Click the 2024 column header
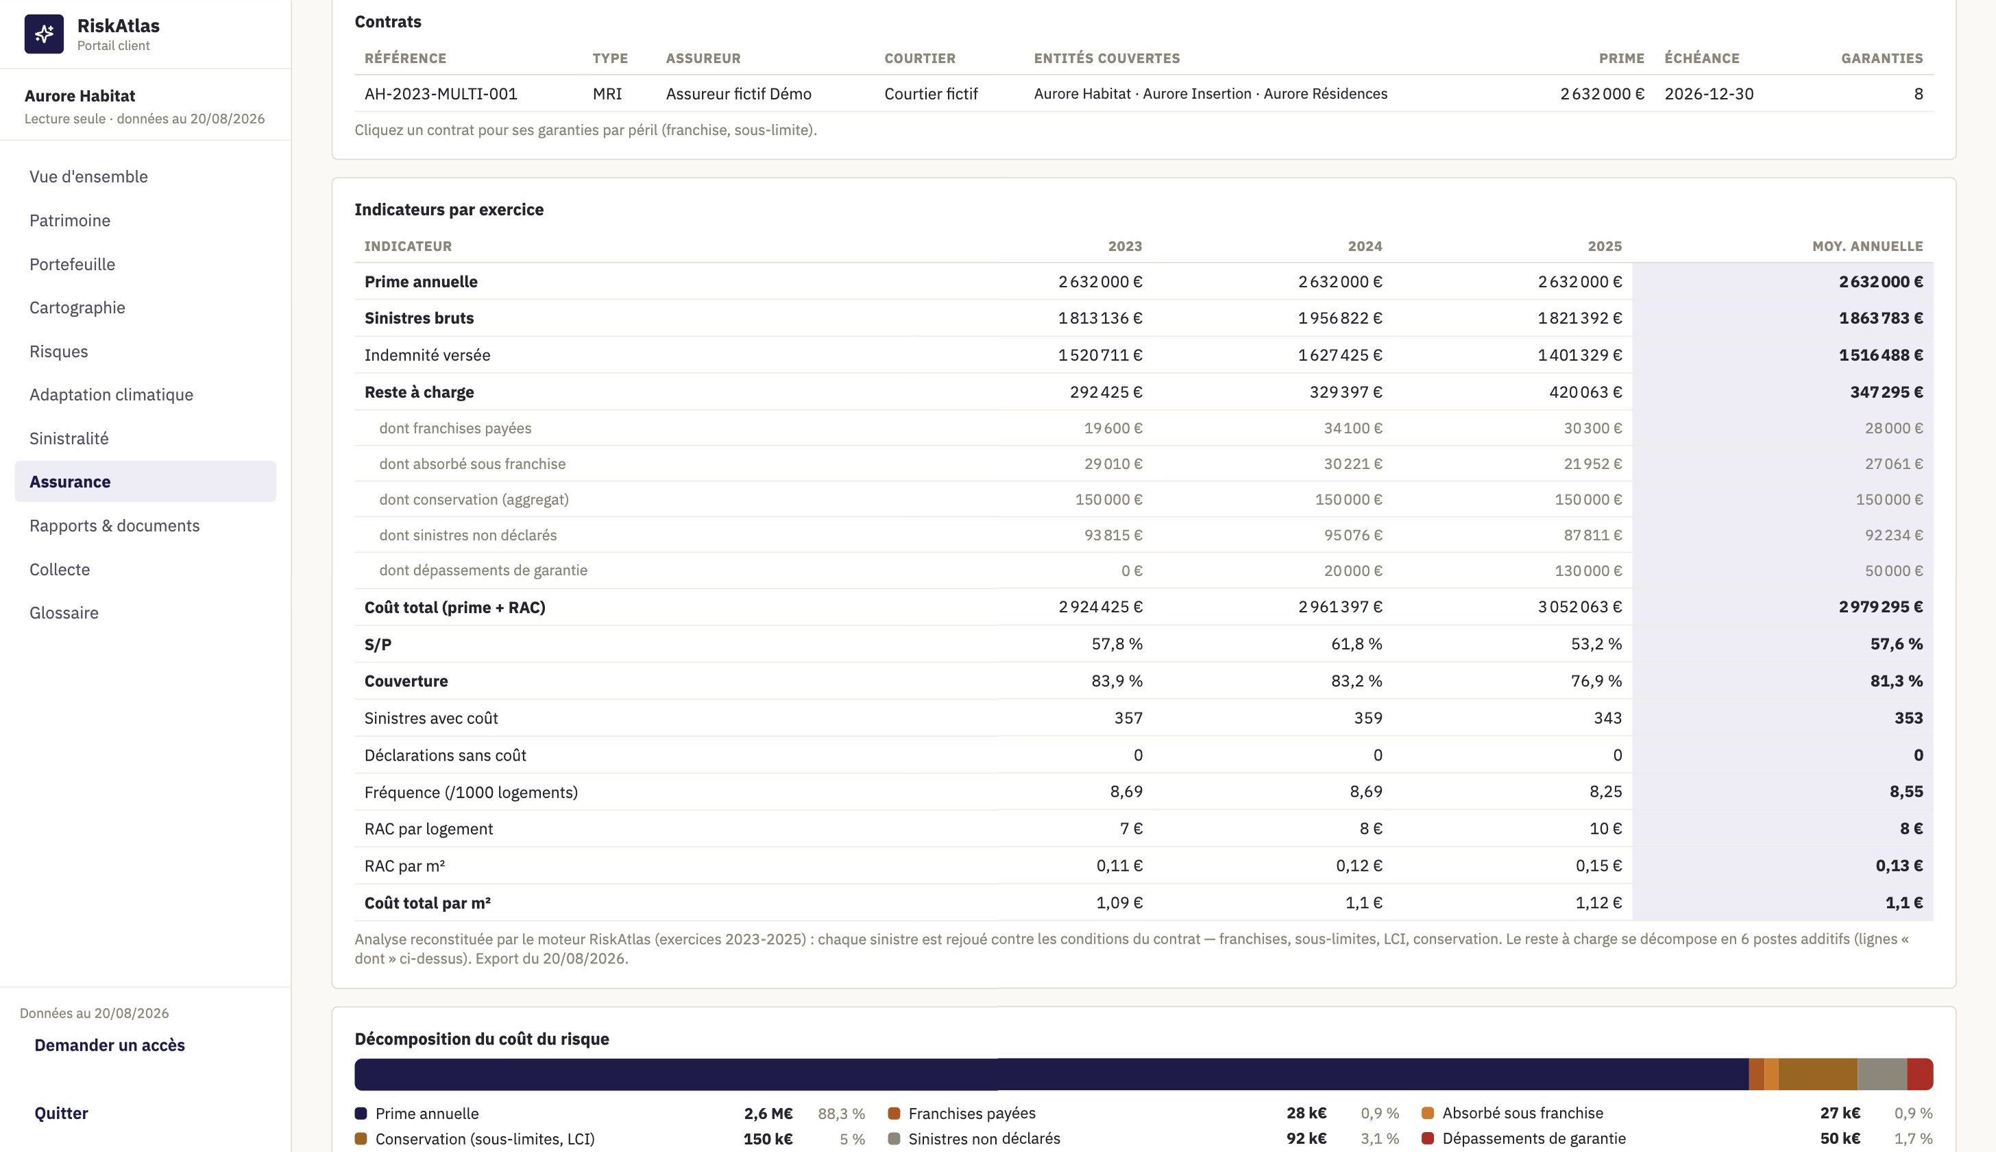The height and width of the screenshot is (1152, 1996). (x=1365, y=246)
